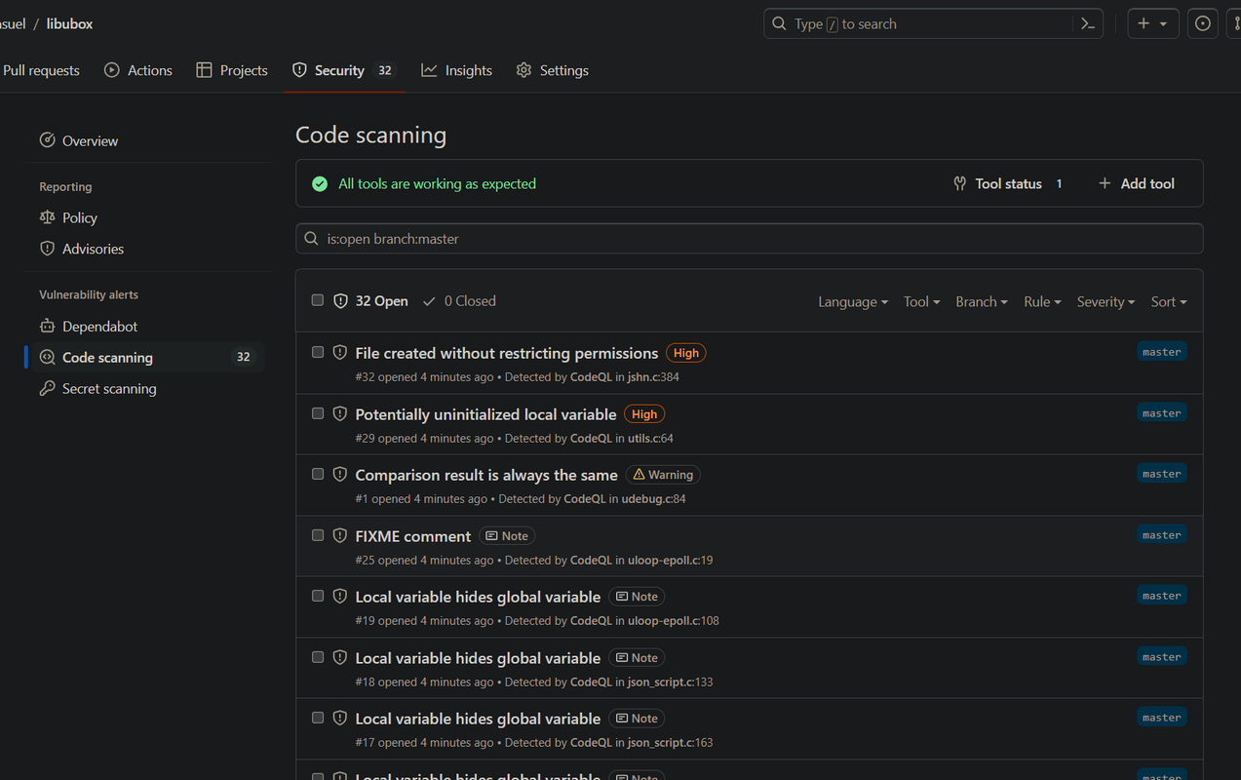Open the Branch filter dropdown
Viewport: 1241px width, 780px height.
pos(981,302)
